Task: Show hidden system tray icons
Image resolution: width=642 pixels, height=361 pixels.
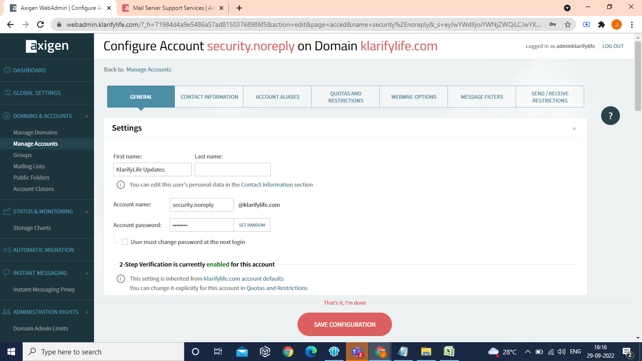Action: tap(527, 352)
